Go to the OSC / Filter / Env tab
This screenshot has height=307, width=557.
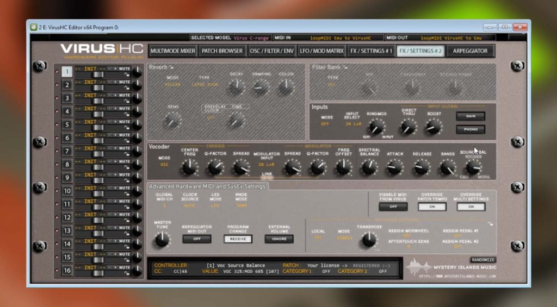point(272,51)
